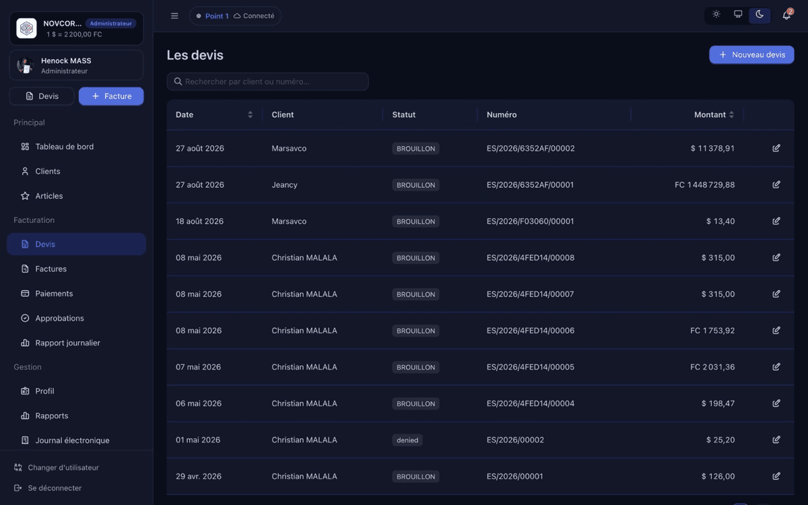Screen dimensions: 808x505
Task: Click Henock MASS avatar
Action: point(26,65)
